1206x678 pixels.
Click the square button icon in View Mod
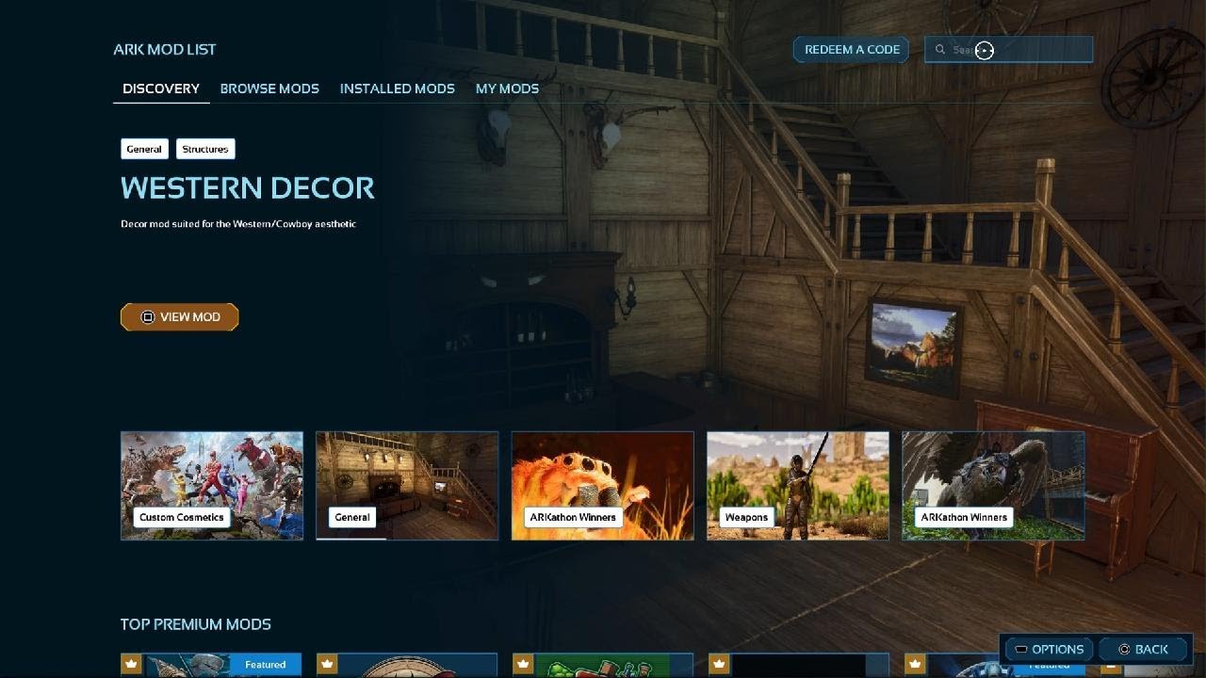147,317
